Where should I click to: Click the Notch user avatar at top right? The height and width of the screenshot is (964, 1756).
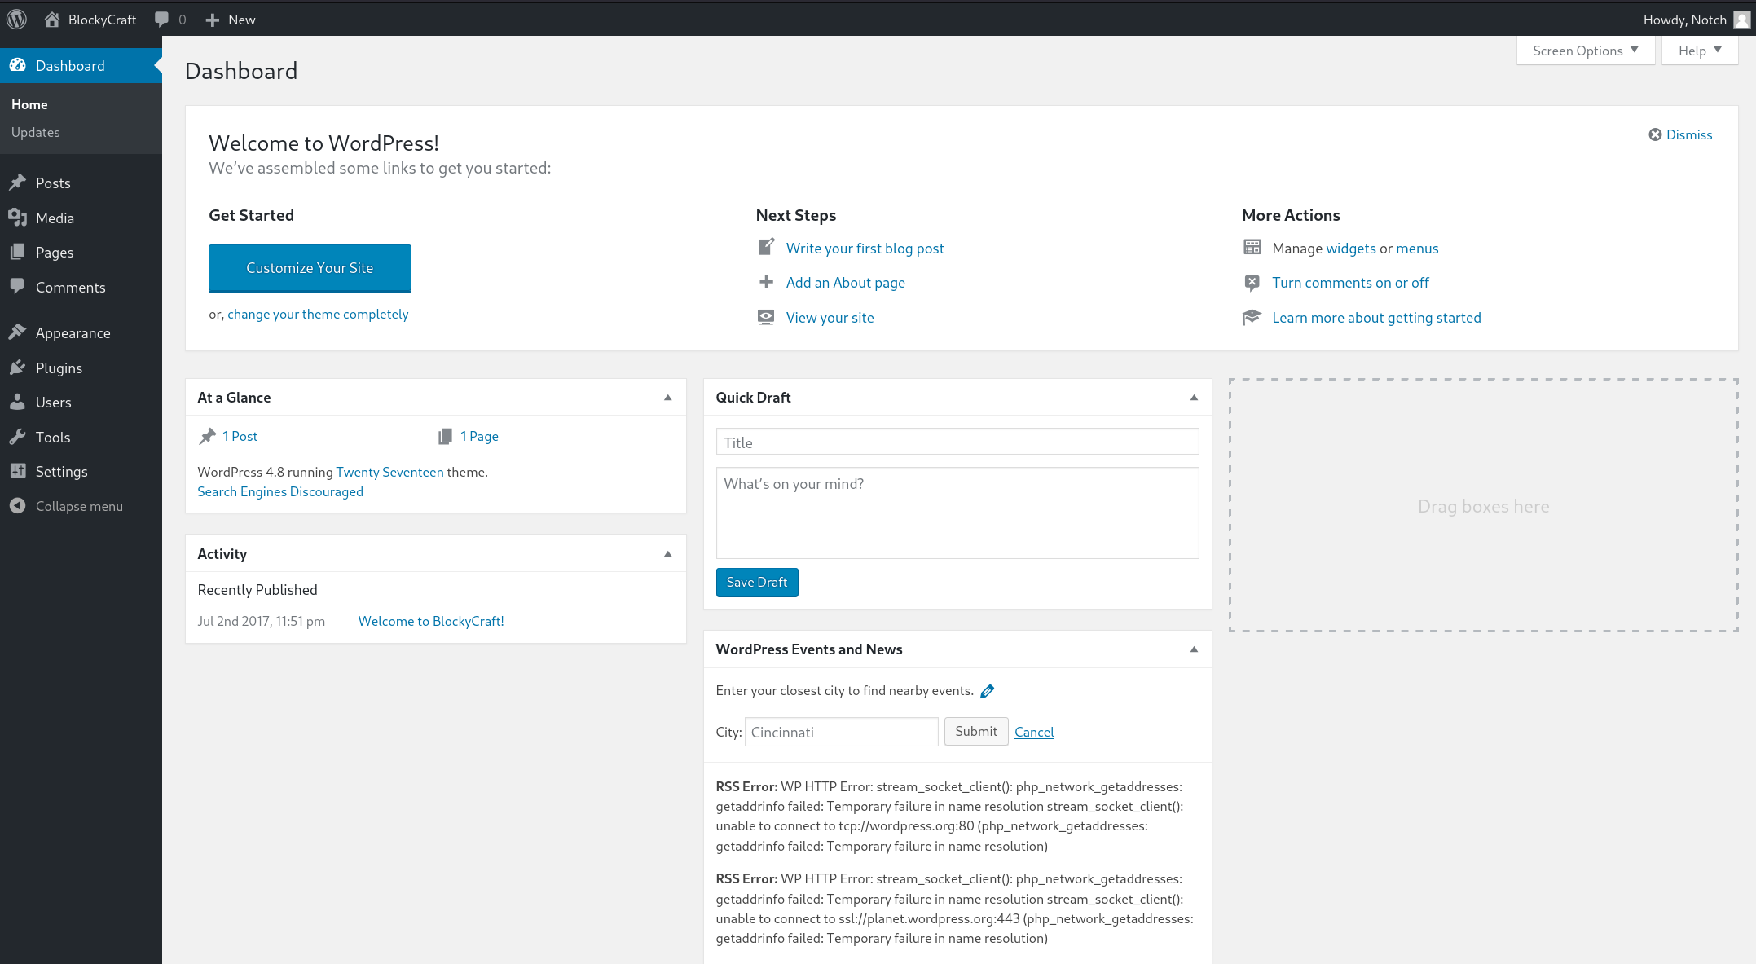click(x=1741, y=20)
